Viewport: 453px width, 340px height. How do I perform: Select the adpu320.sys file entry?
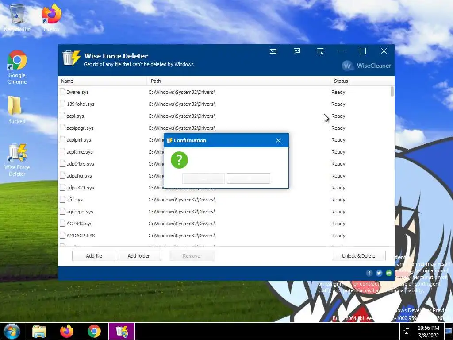point(111,188)
